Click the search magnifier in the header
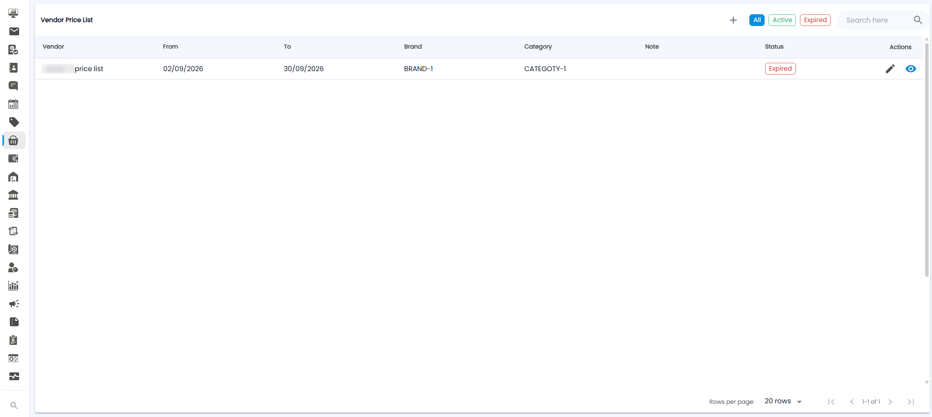This screenshot has height=417, width=932. tap(918, 20)
